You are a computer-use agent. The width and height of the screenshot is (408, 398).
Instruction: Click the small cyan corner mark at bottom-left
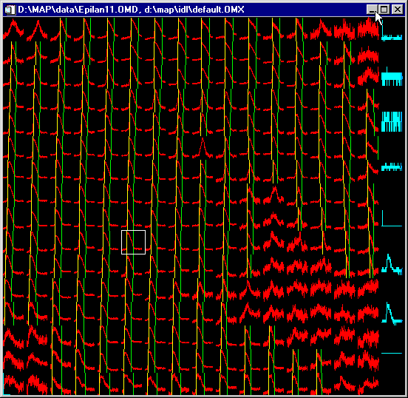pyautogui.click(x=6, y=385)
